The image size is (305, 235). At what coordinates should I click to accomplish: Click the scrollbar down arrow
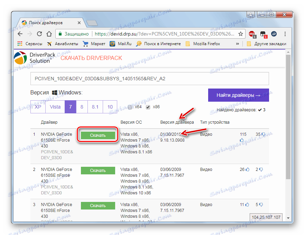[288, 218]
